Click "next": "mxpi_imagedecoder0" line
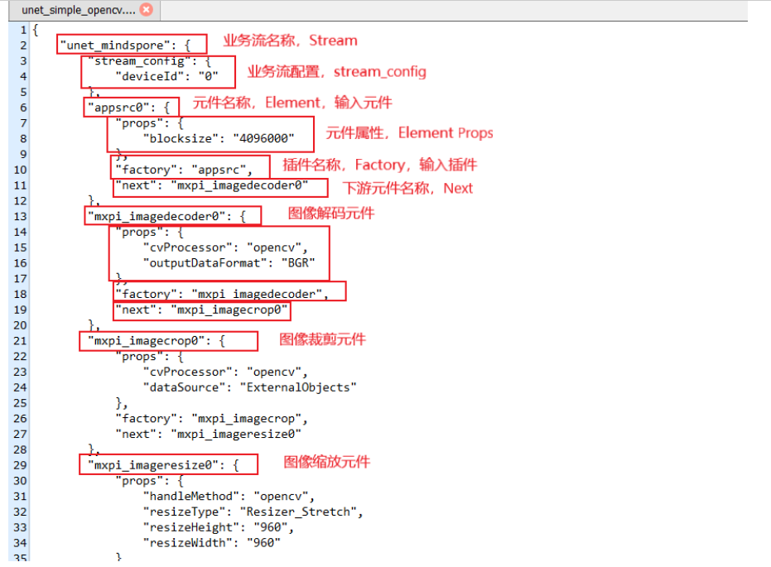 click(x=212, y=185)
